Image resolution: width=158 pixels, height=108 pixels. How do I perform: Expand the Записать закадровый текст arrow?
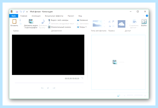(x=75, y=24)
